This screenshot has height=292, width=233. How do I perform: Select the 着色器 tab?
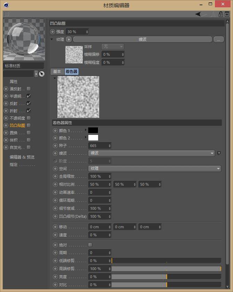tap(71, 71)
